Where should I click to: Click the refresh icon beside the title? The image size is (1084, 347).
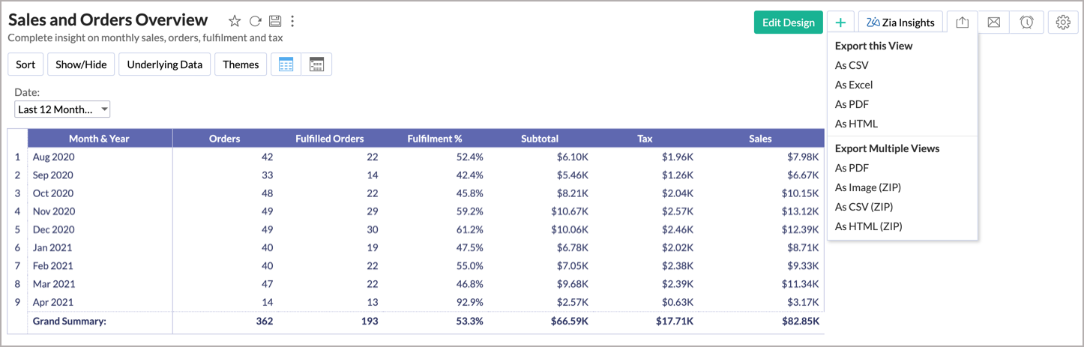[x=256, y=21]
